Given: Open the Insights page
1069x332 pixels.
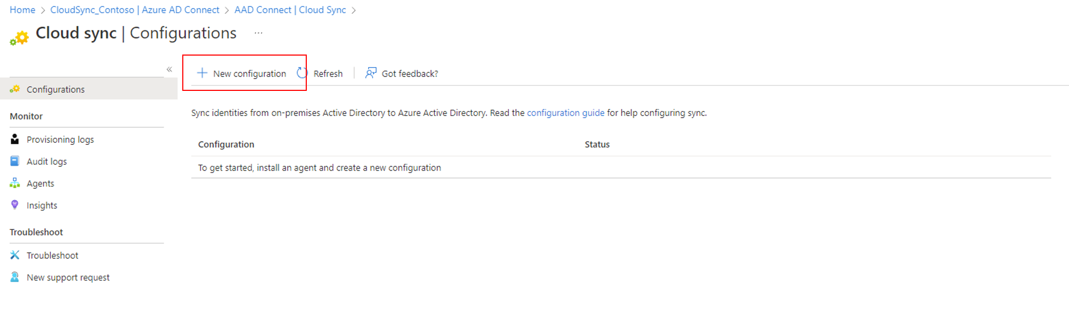Looking at the screenshot, I should (42, 205).
